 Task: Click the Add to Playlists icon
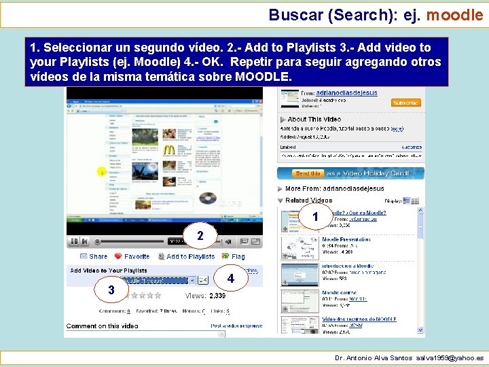pos(161,256)
